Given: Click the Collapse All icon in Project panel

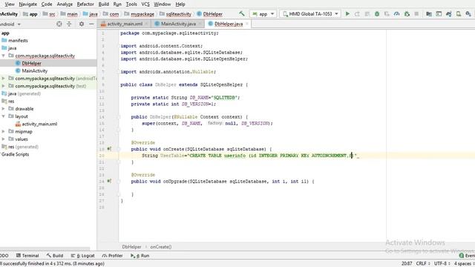Looking at the screenshot, I should click(69, 24).
